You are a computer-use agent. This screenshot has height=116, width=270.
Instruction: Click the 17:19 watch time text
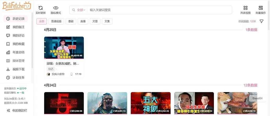coord(78,74)
